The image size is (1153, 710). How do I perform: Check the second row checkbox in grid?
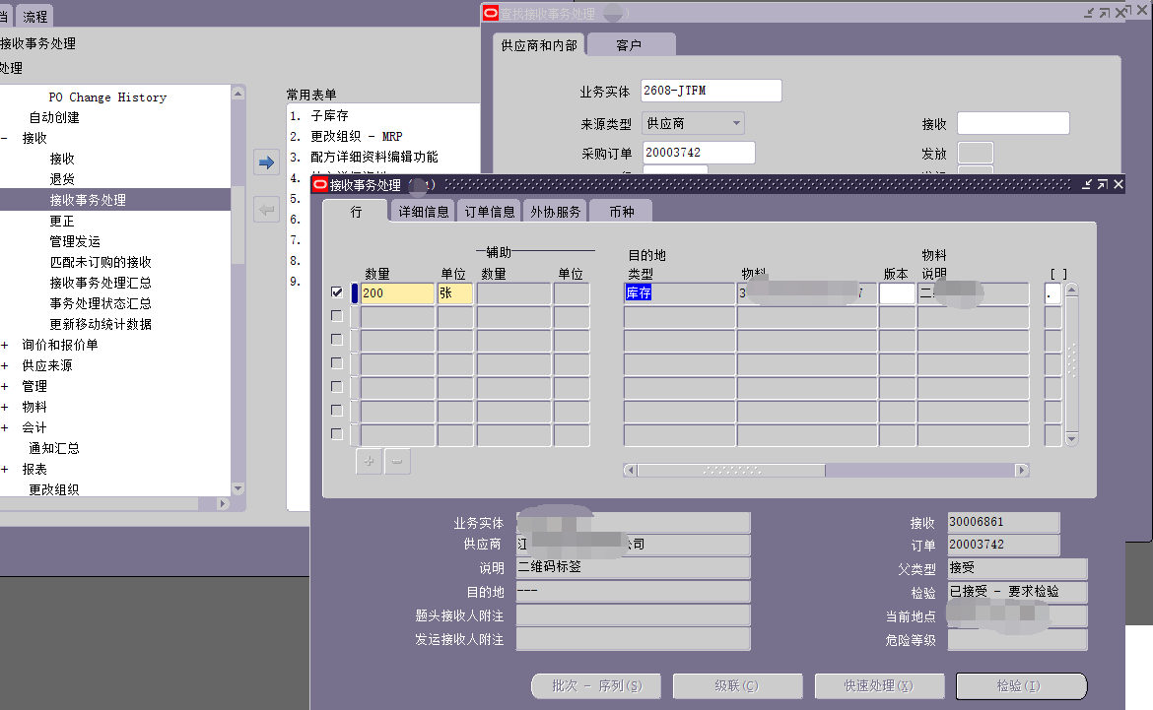[x=337, y=316]
